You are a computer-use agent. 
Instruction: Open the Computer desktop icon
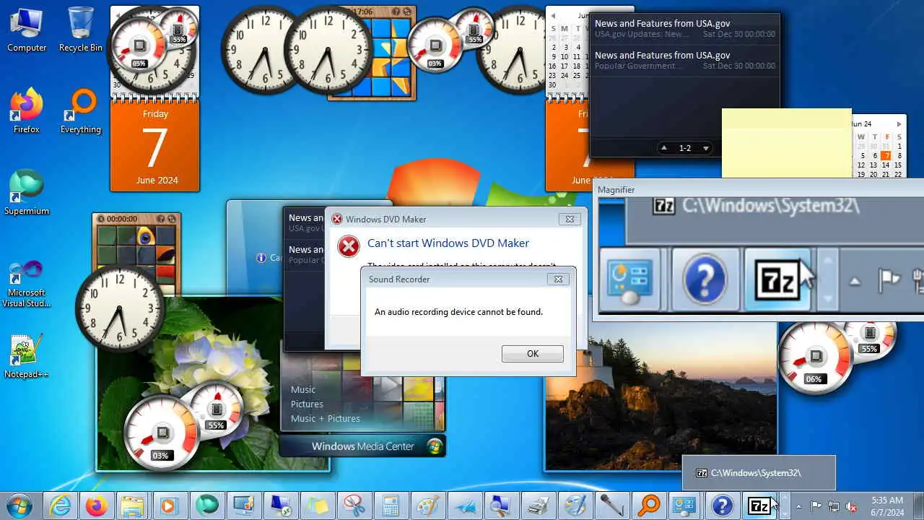[x=27, y=30]
